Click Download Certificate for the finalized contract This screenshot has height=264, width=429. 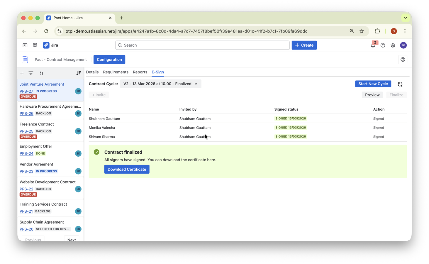click(x=127, y=169)
